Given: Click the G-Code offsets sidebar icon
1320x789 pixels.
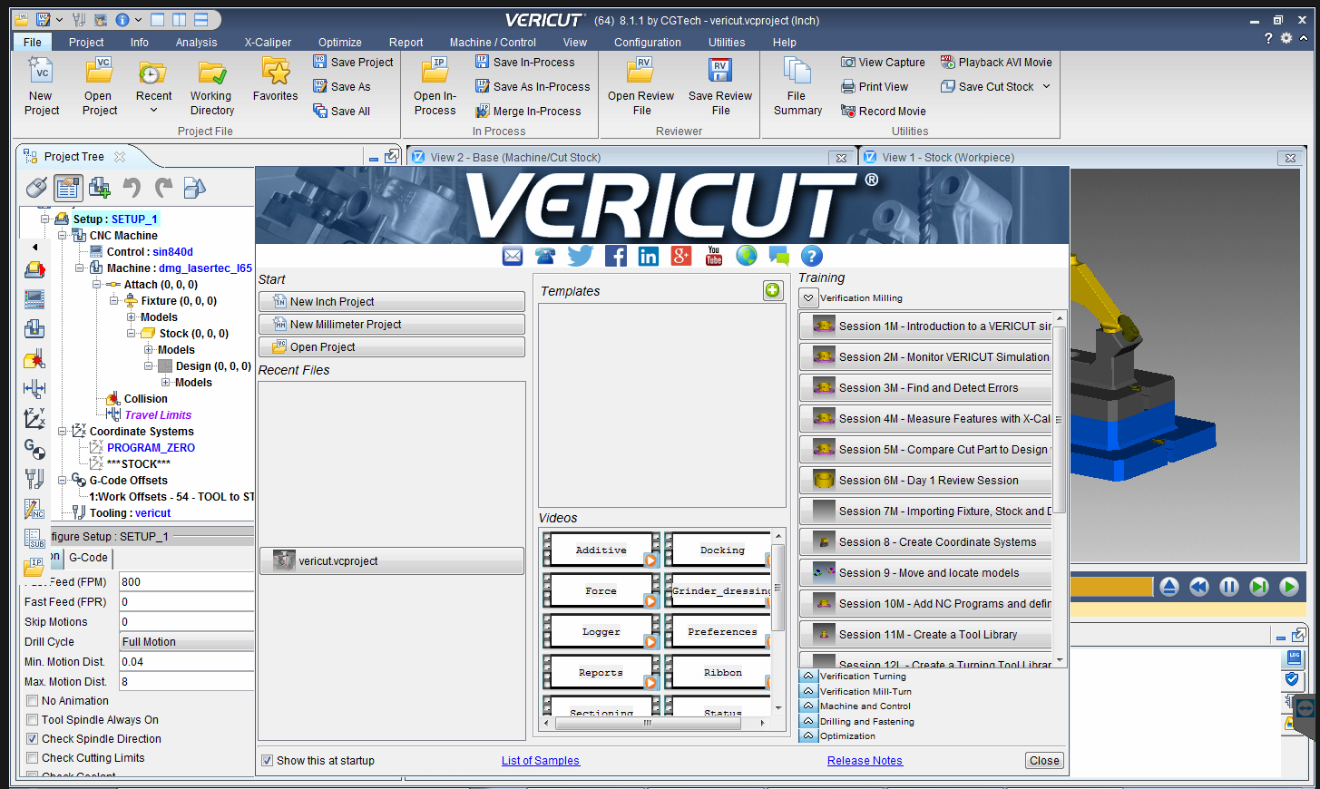Looking at the screenshot, I should [x=34, y=448].
